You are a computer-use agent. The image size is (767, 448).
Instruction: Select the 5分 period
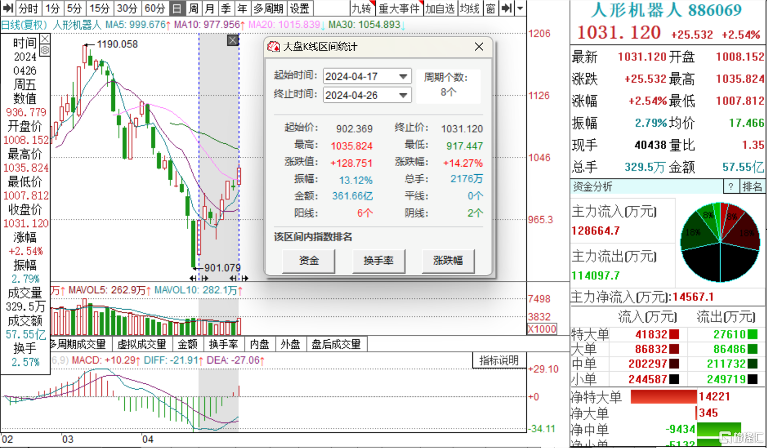(x=75, y=8)
